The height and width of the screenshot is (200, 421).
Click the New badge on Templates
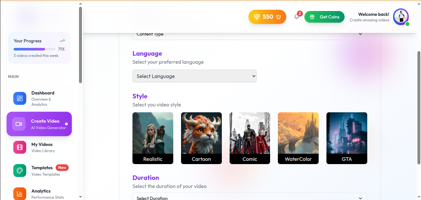(x=62, y=168)
